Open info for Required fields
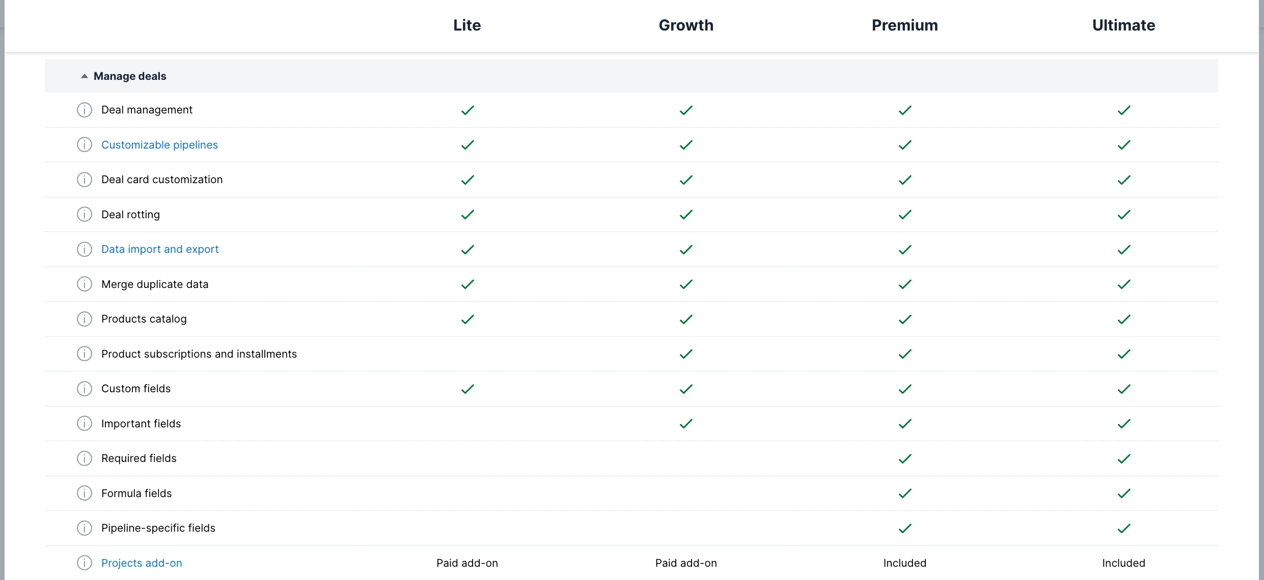 coord(85,458)
